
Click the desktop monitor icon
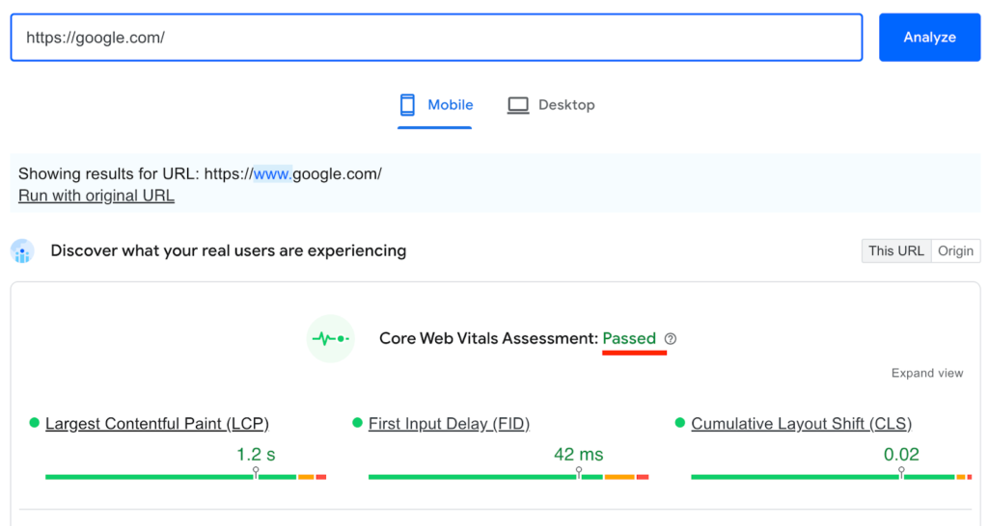[x=518, y=105]
